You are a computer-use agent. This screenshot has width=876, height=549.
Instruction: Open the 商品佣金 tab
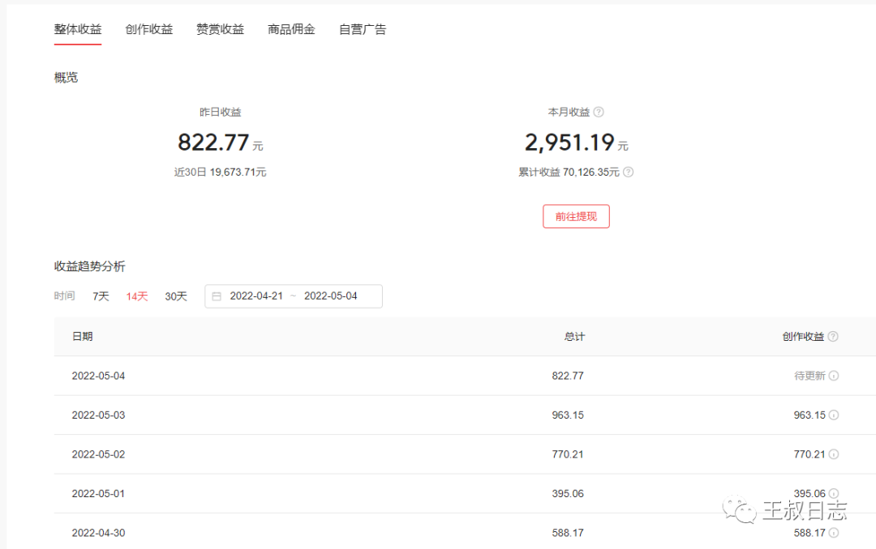[291, 30]
